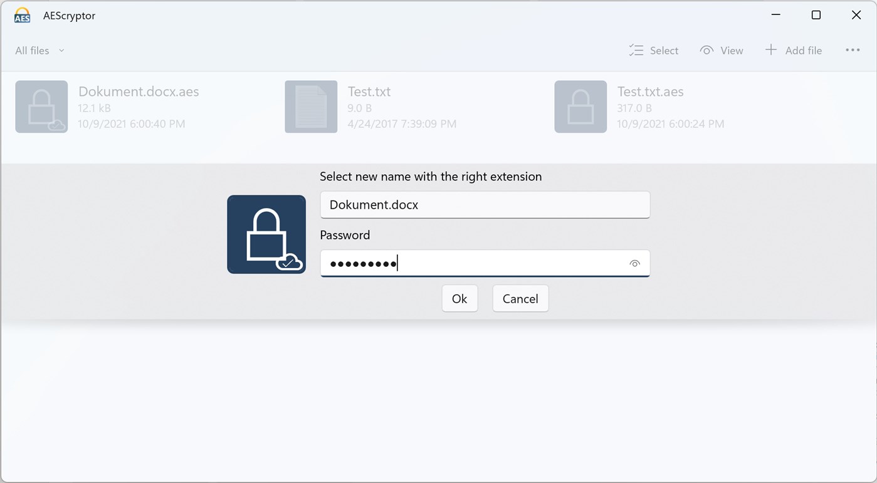Click the Select icon in the toolbar
Image resolution: width=877 pixels, height=483 pixels.
(635, 50)
